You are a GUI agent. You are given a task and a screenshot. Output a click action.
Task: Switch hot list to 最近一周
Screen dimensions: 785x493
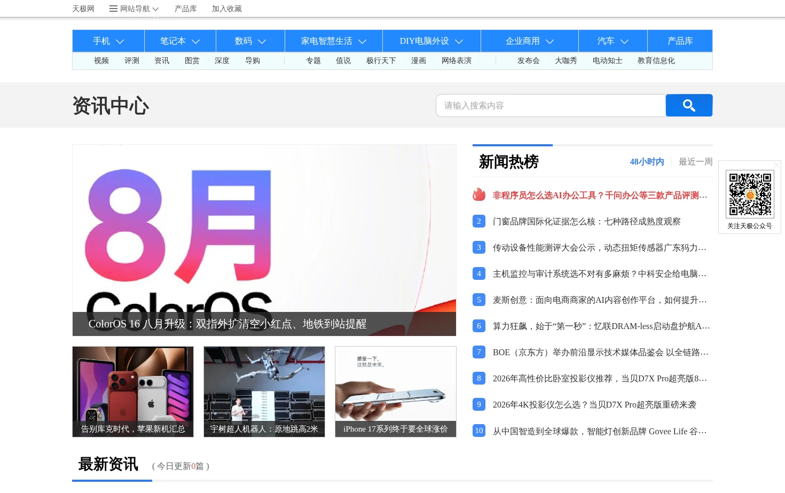(695, 162)
